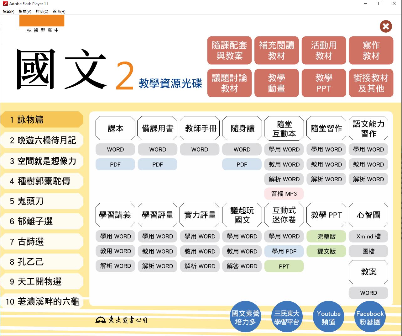Open the 控制(C) menu
This screenshot has width=402, height=336.
click(x=42, y=12)
